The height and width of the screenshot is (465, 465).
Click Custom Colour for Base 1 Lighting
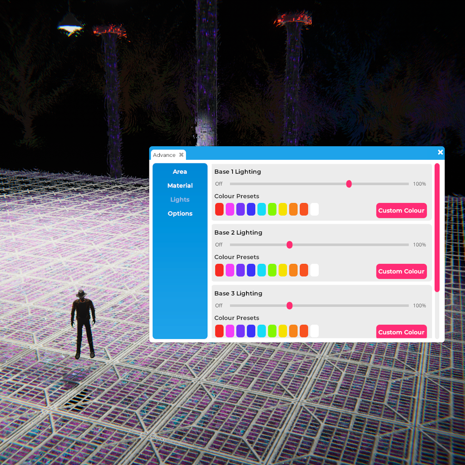401,210
